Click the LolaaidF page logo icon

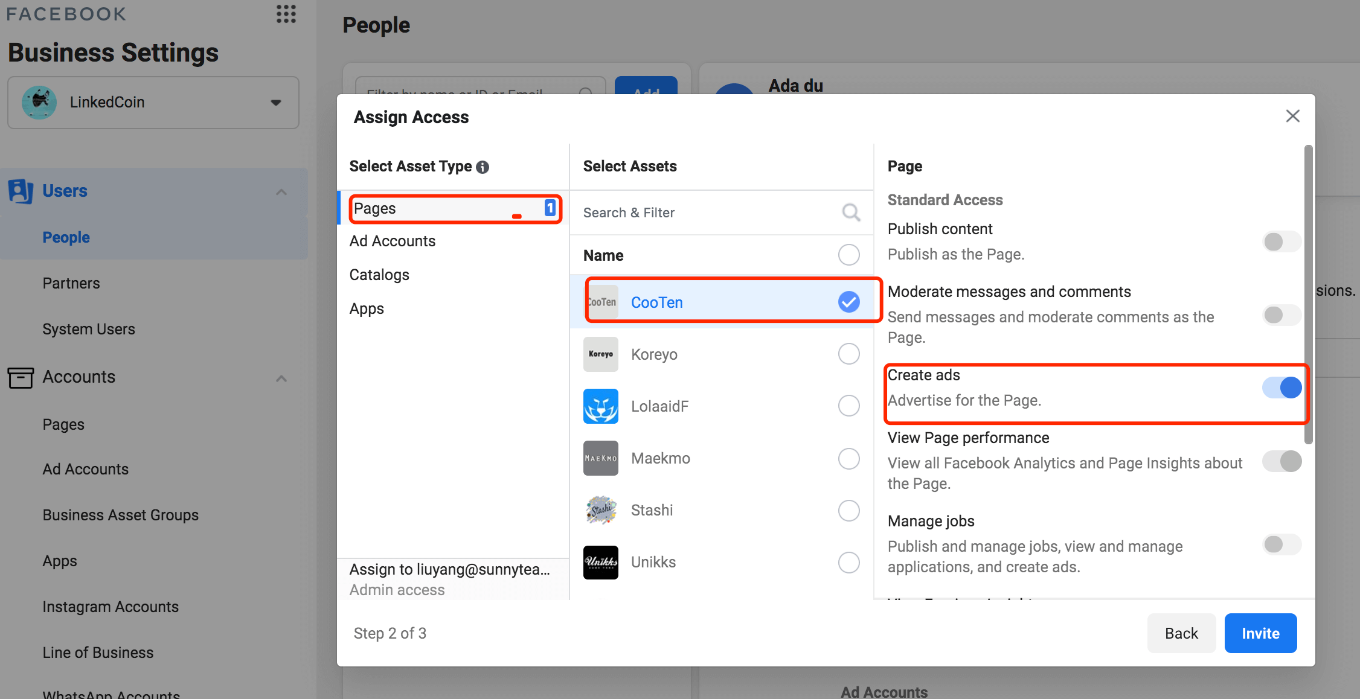pyautogui.click(x=600, y=406)
